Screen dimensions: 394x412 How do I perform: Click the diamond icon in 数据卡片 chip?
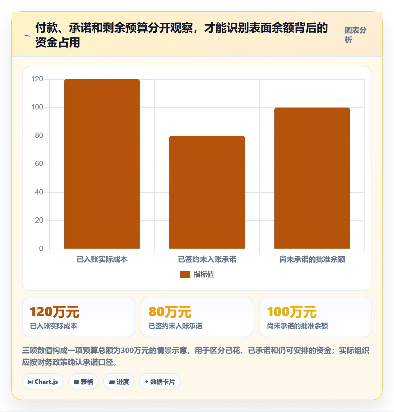point(147,382)
